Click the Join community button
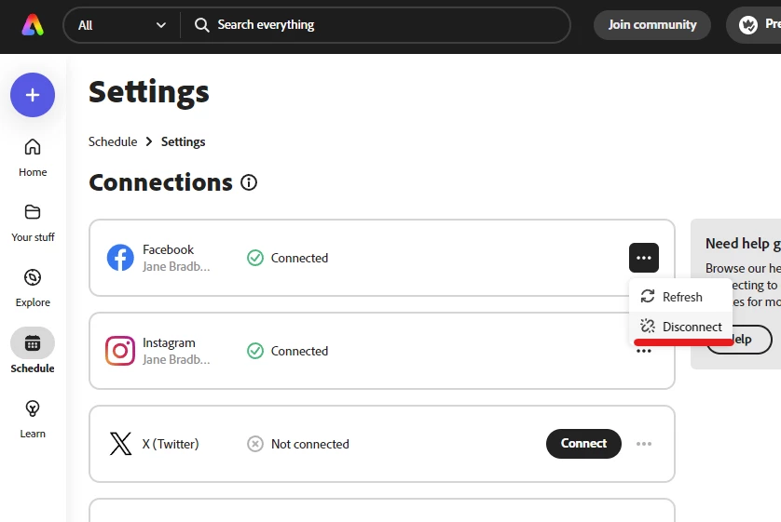The width and height of the screenshot is (781, 522). [x=652, y=25]
